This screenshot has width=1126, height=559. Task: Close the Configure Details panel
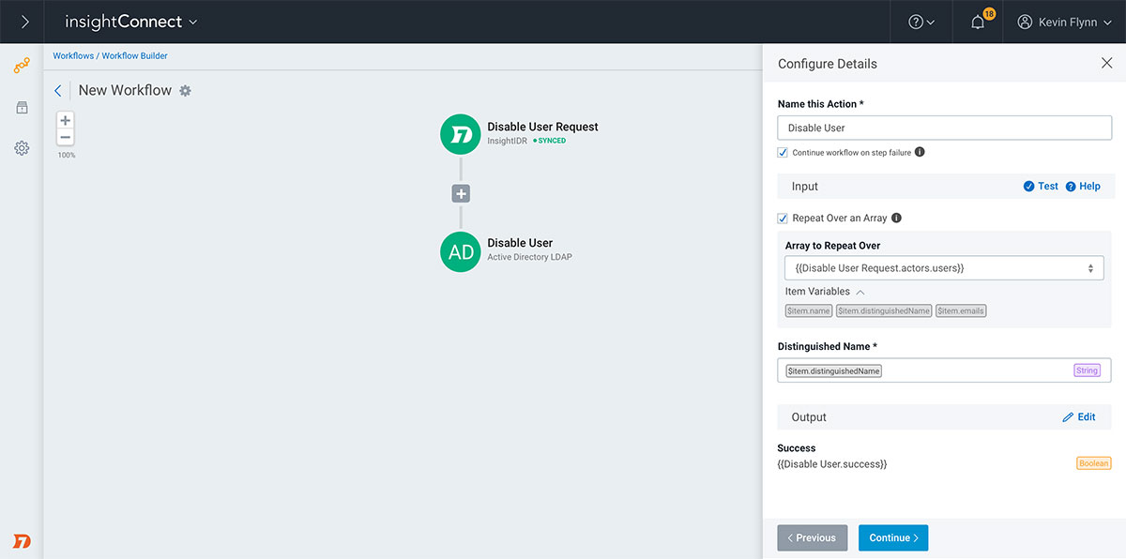[1106, 64]
